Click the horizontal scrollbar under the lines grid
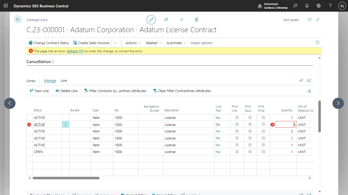This screenshot has width=348, height=195. coord(66,178)
